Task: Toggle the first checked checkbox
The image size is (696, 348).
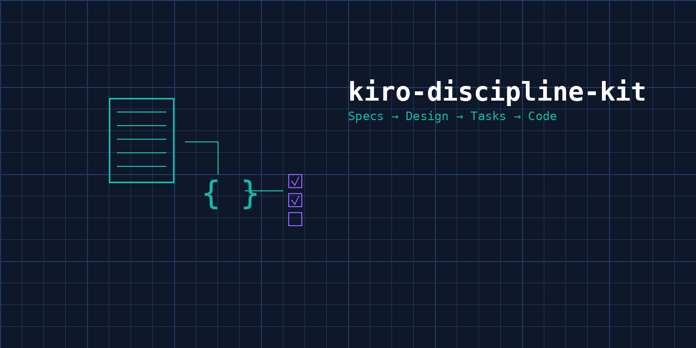Action: [295, 181]
